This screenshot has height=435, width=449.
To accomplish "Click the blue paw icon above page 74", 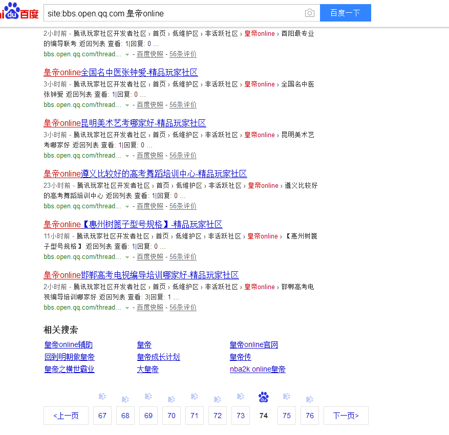I will point(264,397).
